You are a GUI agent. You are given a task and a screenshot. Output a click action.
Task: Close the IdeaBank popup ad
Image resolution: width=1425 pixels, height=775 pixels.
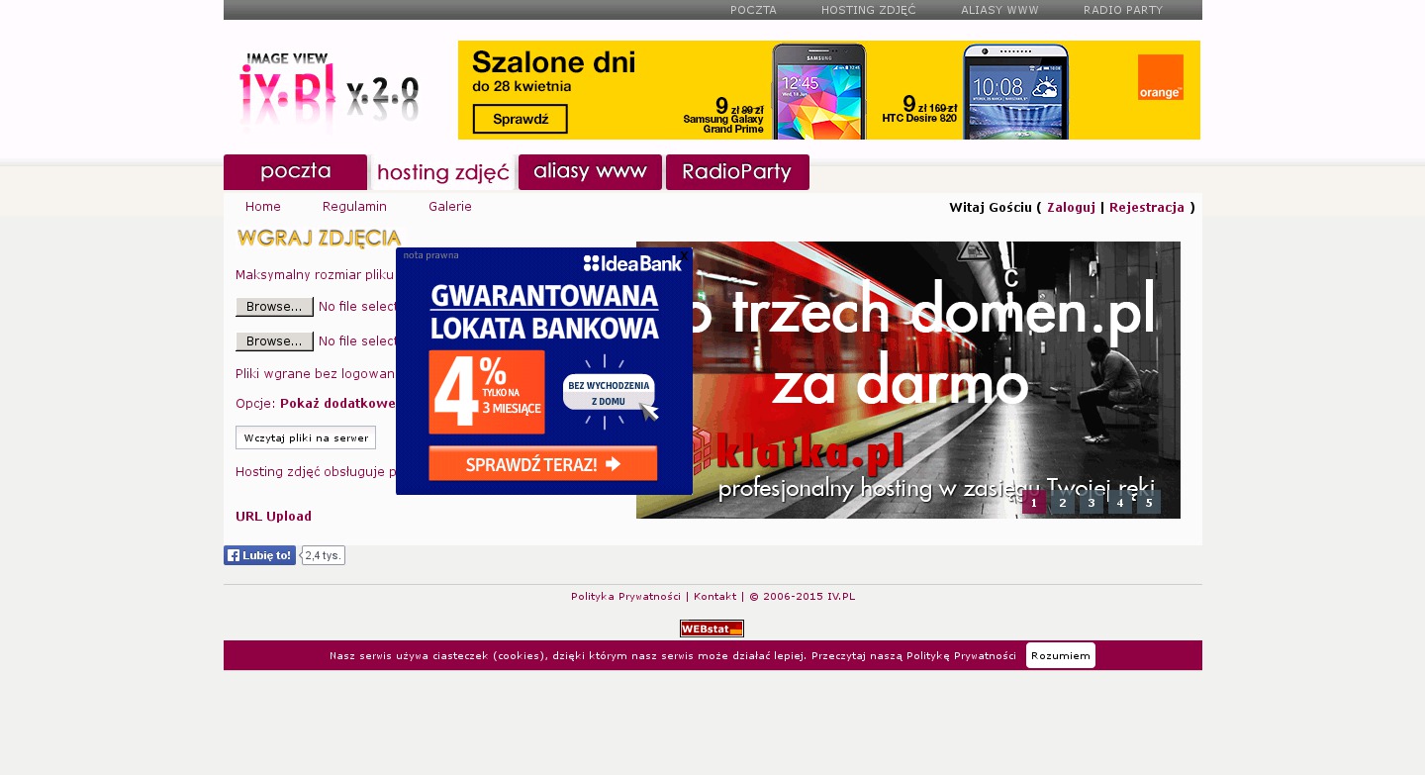(x=684, y=255)
